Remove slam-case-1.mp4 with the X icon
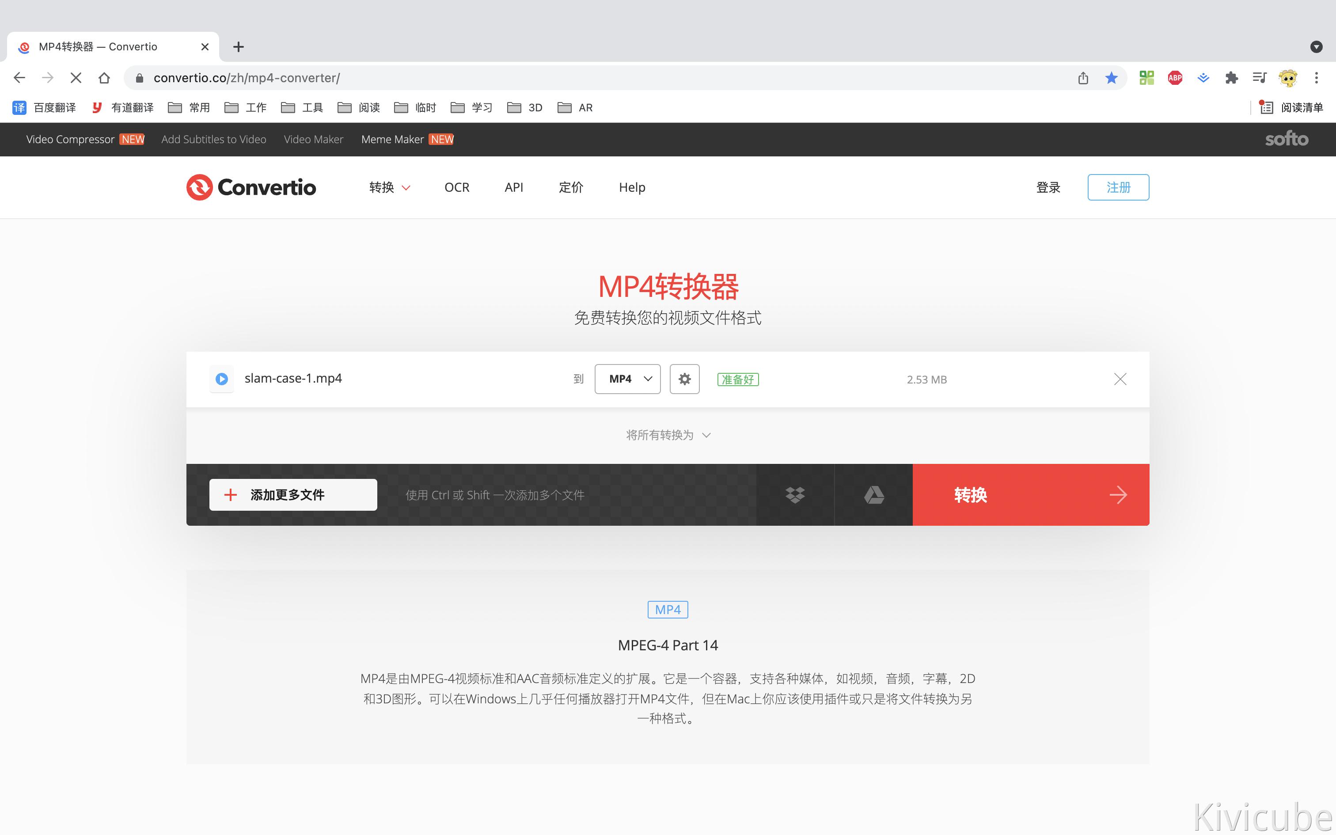The width and height of the screenshot is (1336, 835). (x=1120, y=379)
